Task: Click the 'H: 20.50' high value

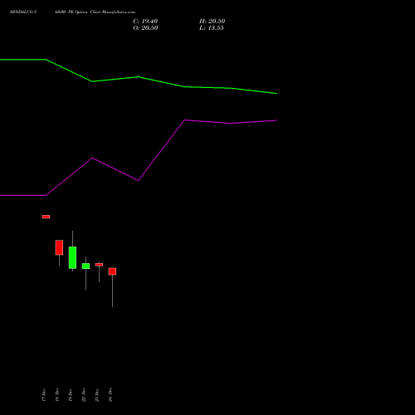Action: click(x=212, y=22)
